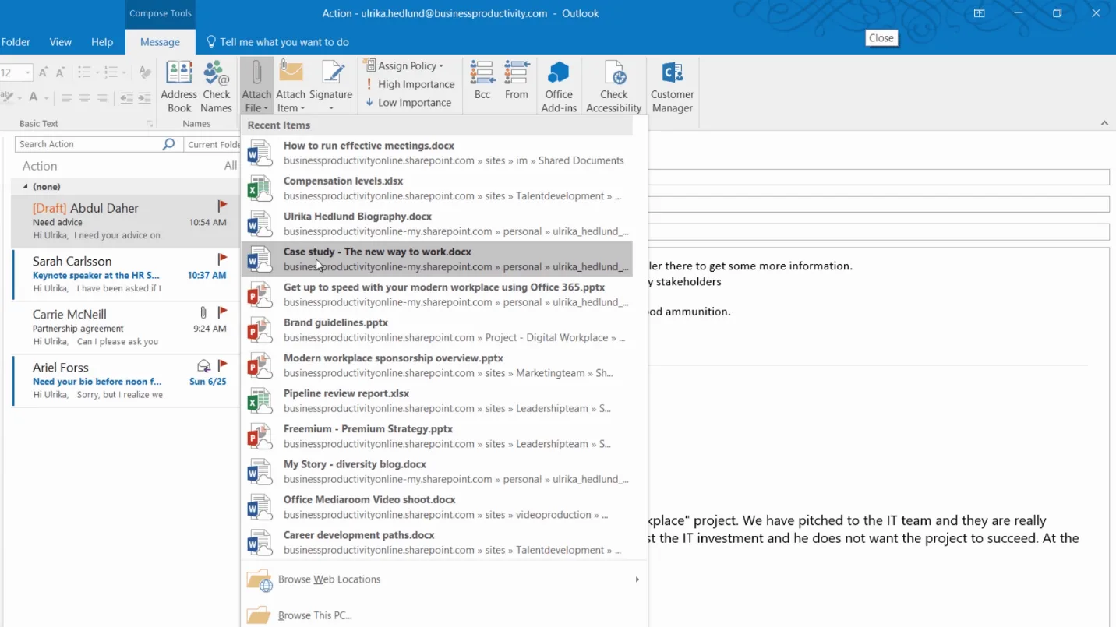Screen dimensions: 1116x627
Task: Attach the Office 365 modern workplace pptx
Action: 436,294
